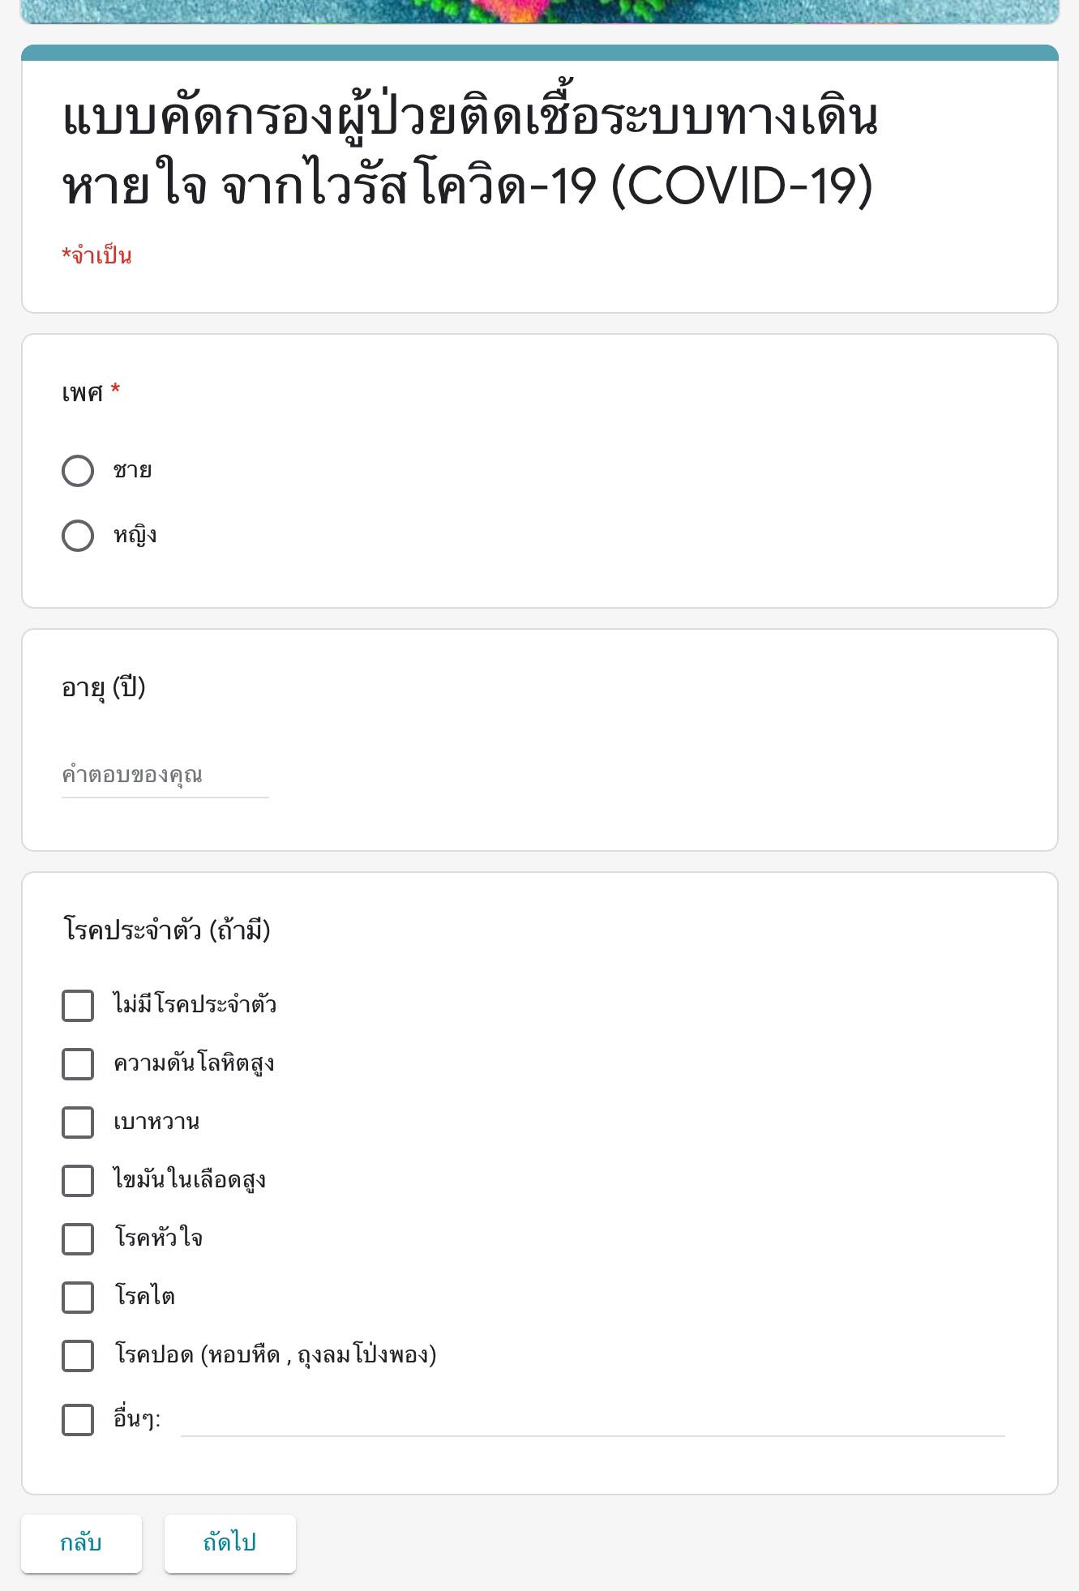Screen dimensions: 1079x1591
Task: Check ความดันโลหิตสูง checkbox
Action: click(78, 1064)
